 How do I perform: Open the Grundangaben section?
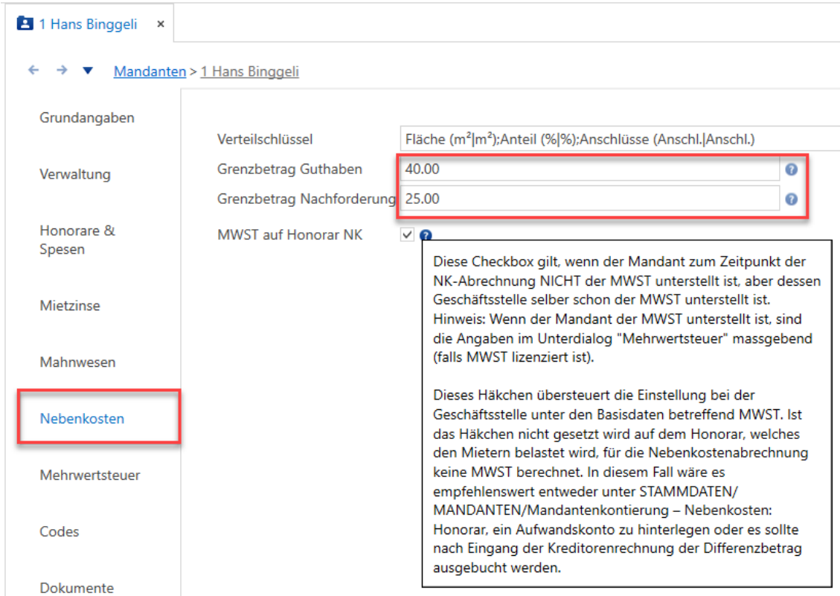[87, 118]
